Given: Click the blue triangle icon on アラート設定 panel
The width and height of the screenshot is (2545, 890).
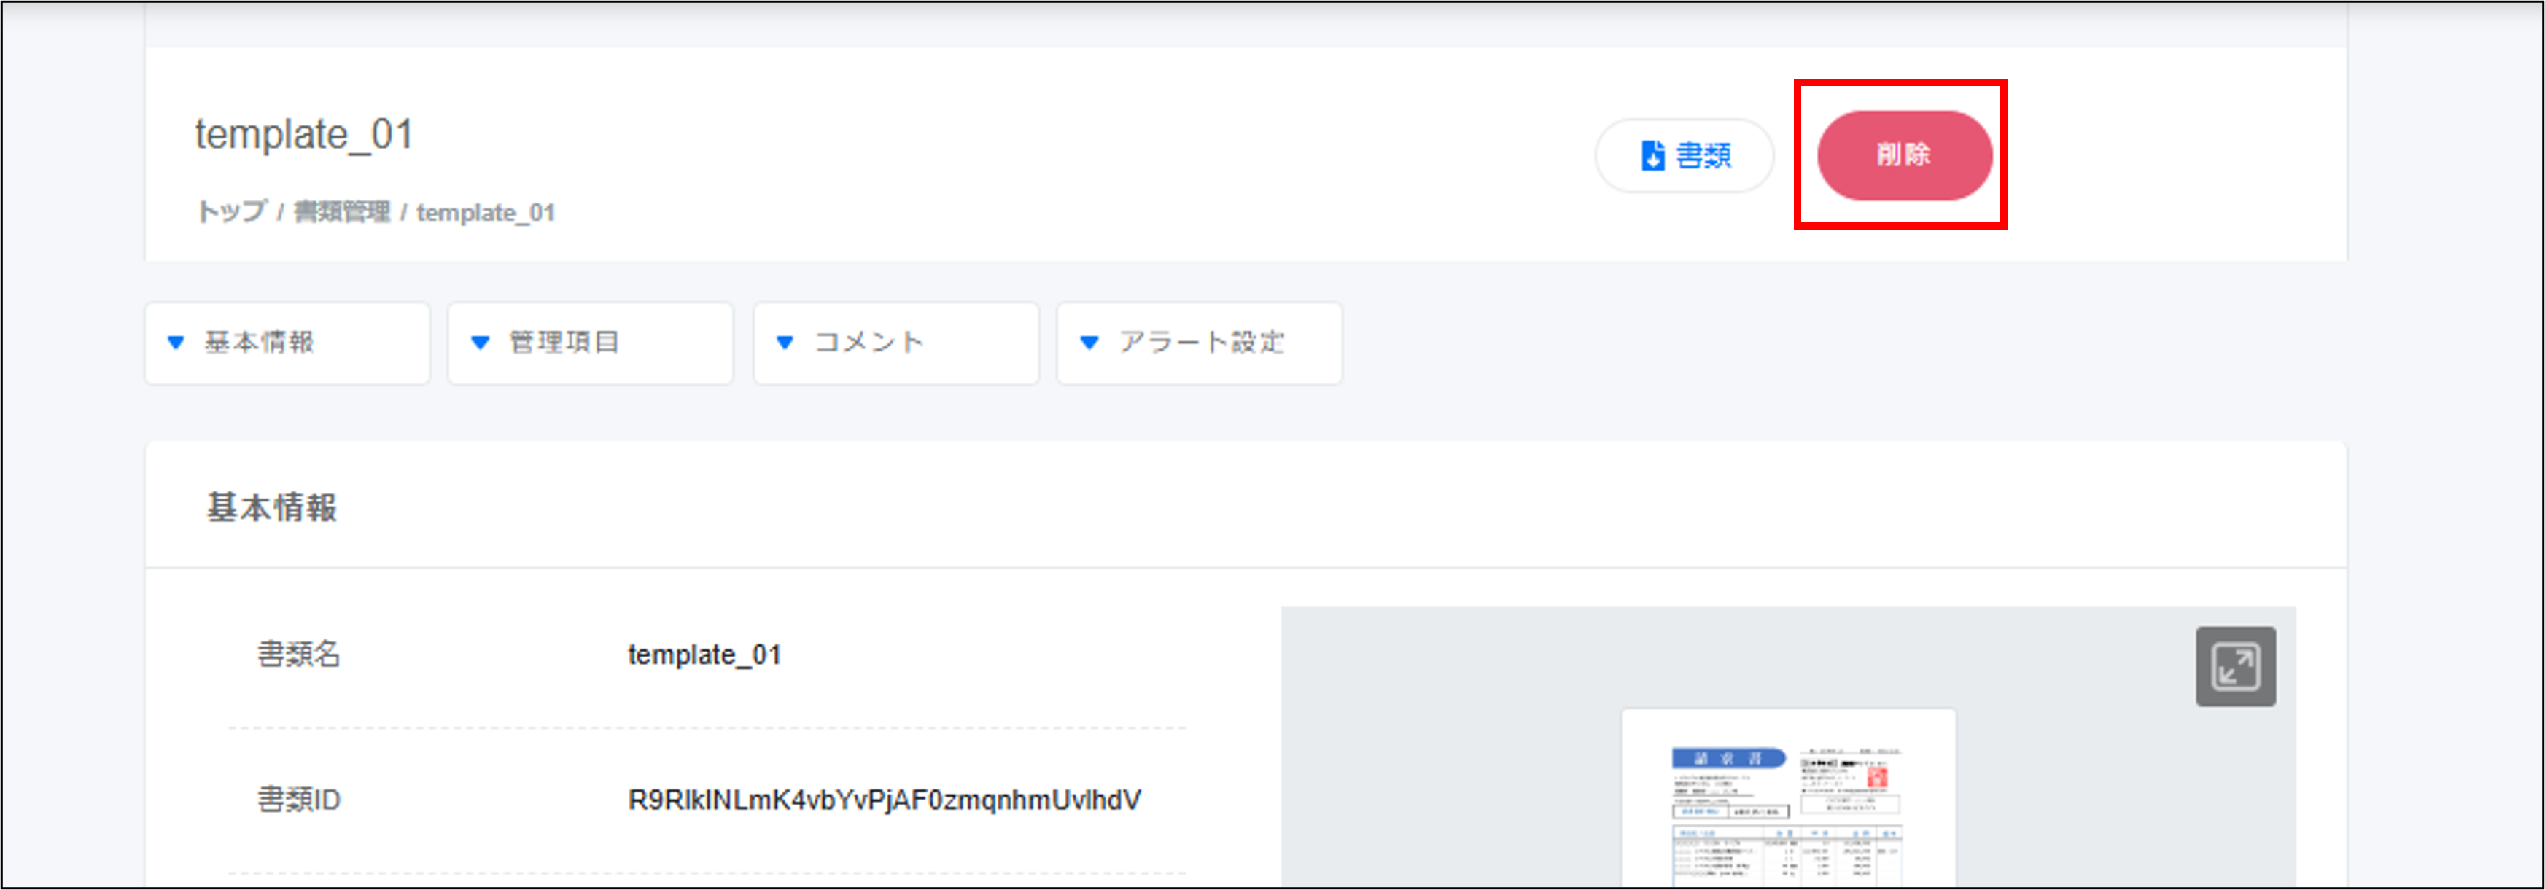Looking at the screenshot, I should (1089, 343).
